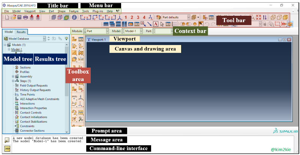Click the cycle views arrows icon
The height and width of the screenshot is (155, 300).
(x=265, y=17)
